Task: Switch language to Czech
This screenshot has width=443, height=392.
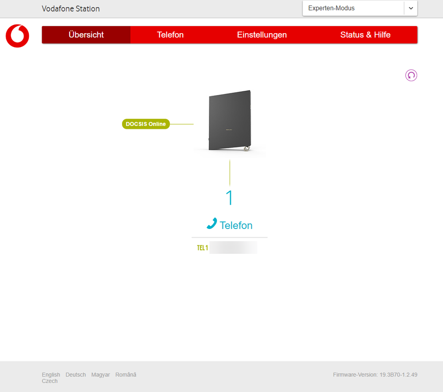Action: click(49, 381)
